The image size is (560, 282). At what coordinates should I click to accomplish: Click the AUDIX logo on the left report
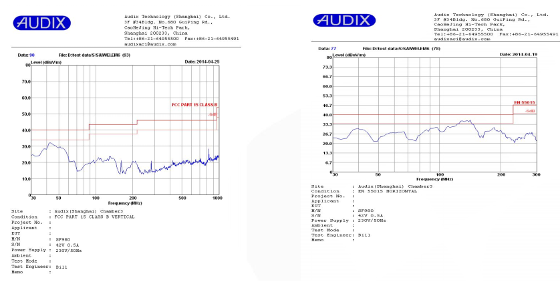41,23
